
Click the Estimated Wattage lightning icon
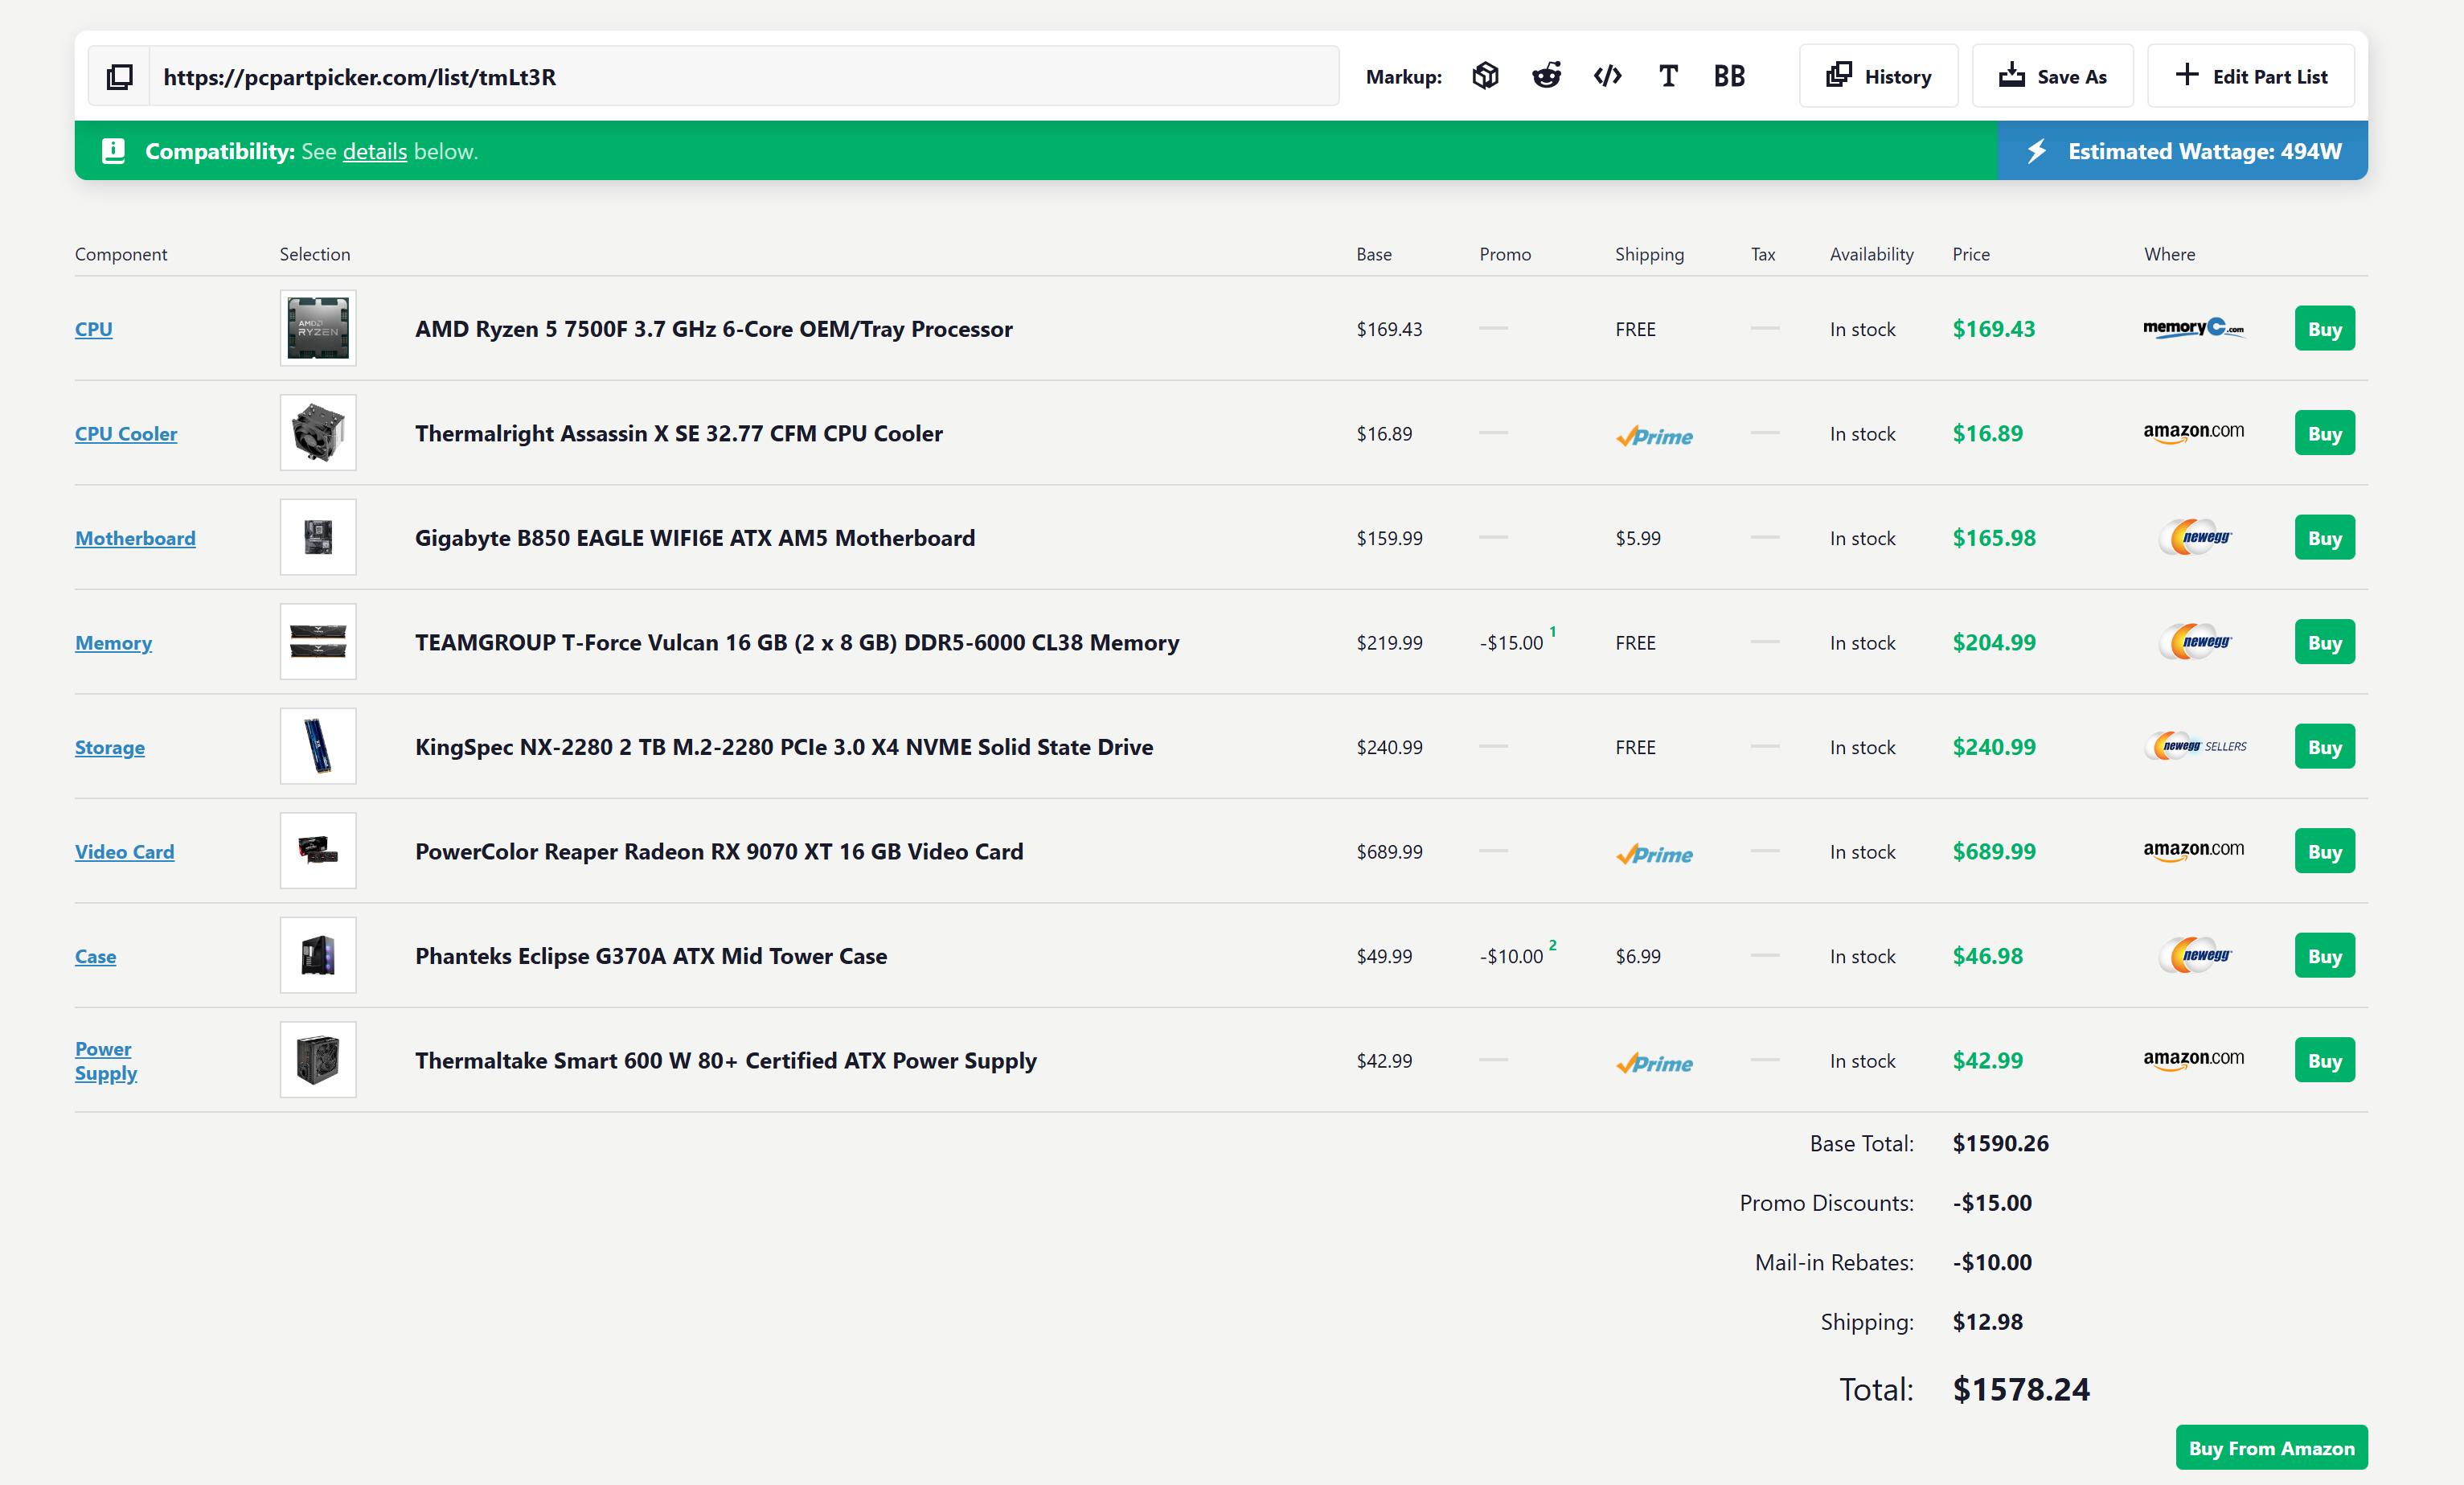point(2036,151)
